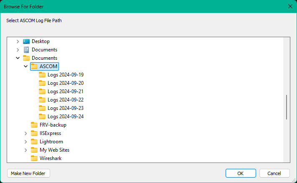The height and width of the screenshot is (183, 297).
Task: Choose the Logs 2024-09-22 entry
Action: coord(66,100)
